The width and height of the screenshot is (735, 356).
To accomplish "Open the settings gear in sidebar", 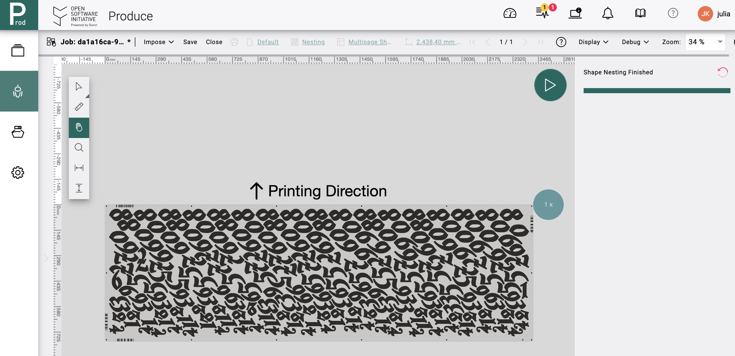I will coord(18,172).
